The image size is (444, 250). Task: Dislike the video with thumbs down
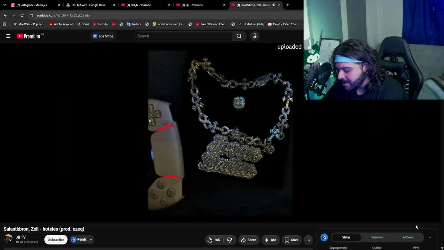tap(229, 240)
